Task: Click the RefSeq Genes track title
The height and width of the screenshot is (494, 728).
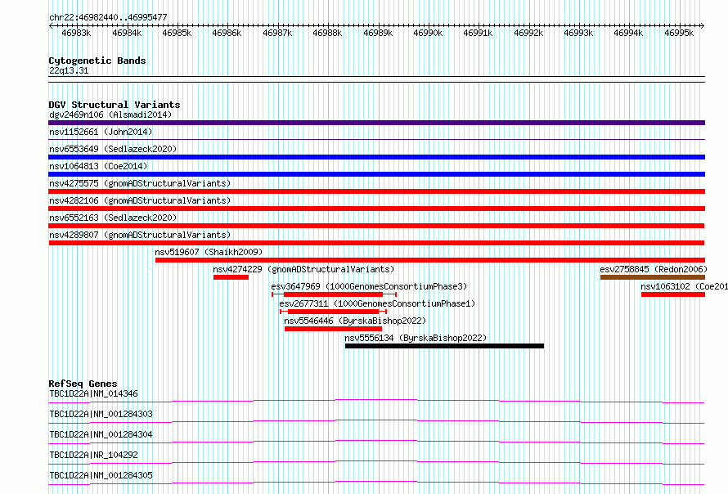Action: click(83, 384)
